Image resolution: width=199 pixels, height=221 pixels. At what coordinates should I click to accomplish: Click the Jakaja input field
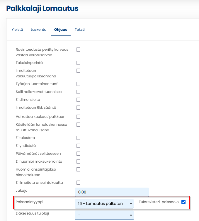pyautogui.click(x=112, y=192)
